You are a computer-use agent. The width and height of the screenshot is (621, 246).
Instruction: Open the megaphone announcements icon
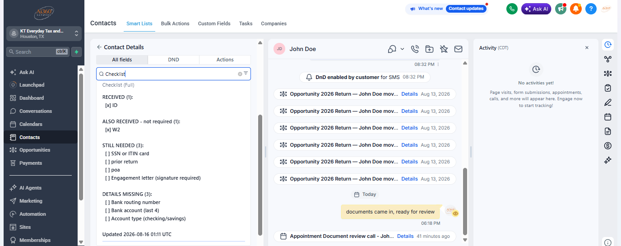pyautogui.click(x=561, y=9)
